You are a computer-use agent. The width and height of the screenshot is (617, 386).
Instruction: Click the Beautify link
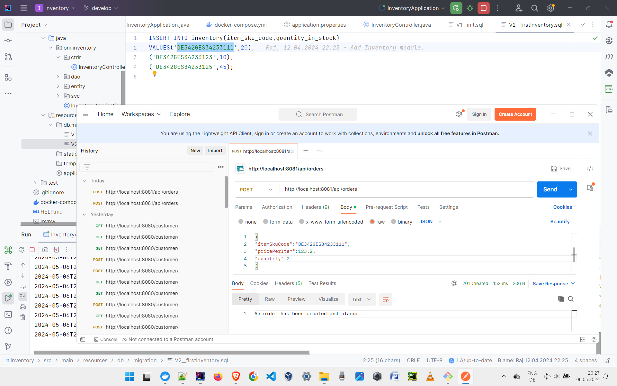click(559, 222)
